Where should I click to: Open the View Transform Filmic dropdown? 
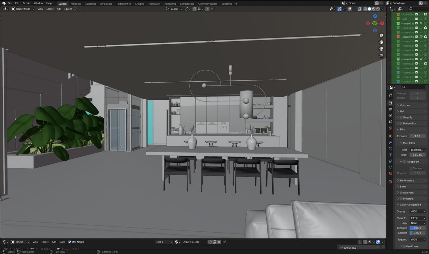pos(418,218)
